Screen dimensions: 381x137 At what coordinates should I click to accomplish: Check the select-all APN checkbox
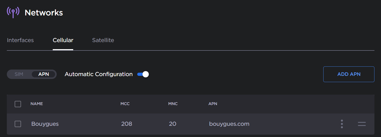tap(18, 104)
